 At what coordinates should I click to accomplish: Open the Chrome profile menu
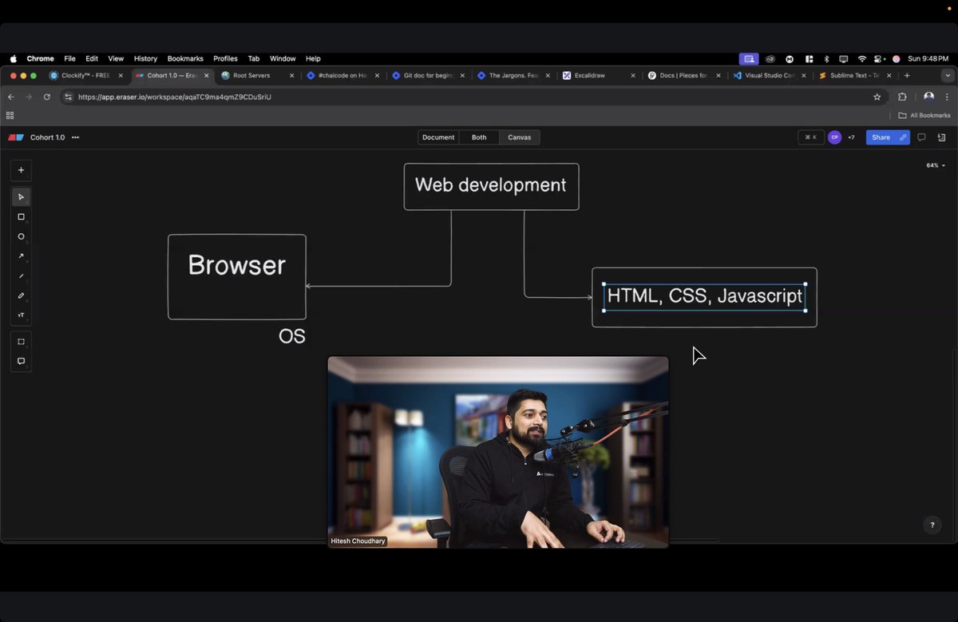[928, 96]
